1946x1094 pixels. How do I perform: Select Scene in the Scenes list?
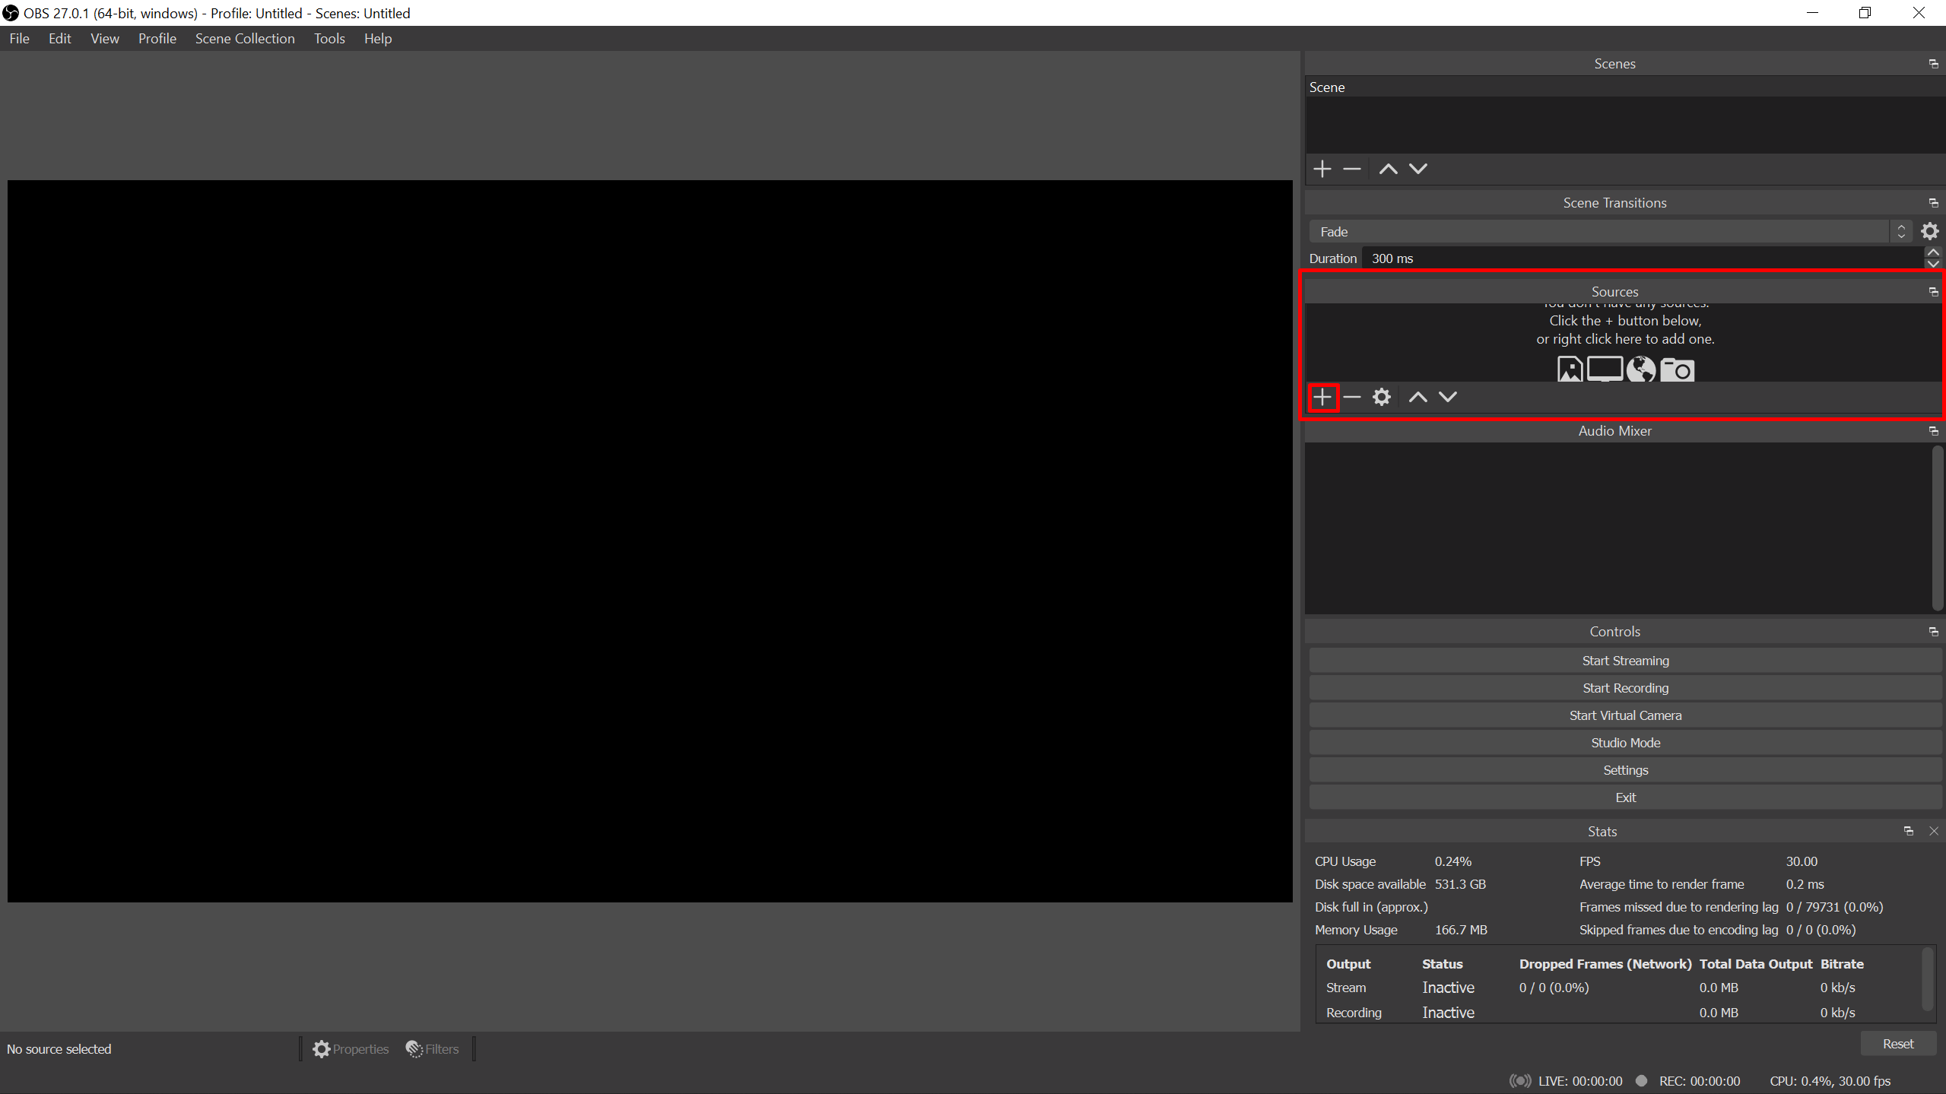pos(1625,87)
